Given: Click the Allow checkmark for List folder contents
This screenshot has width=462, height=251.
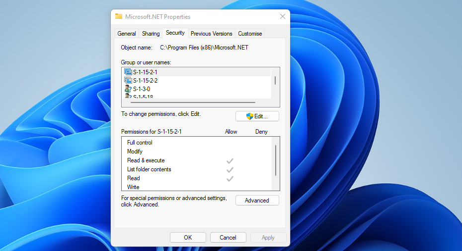Looking at the screenshot, I should tap(230, 170).
